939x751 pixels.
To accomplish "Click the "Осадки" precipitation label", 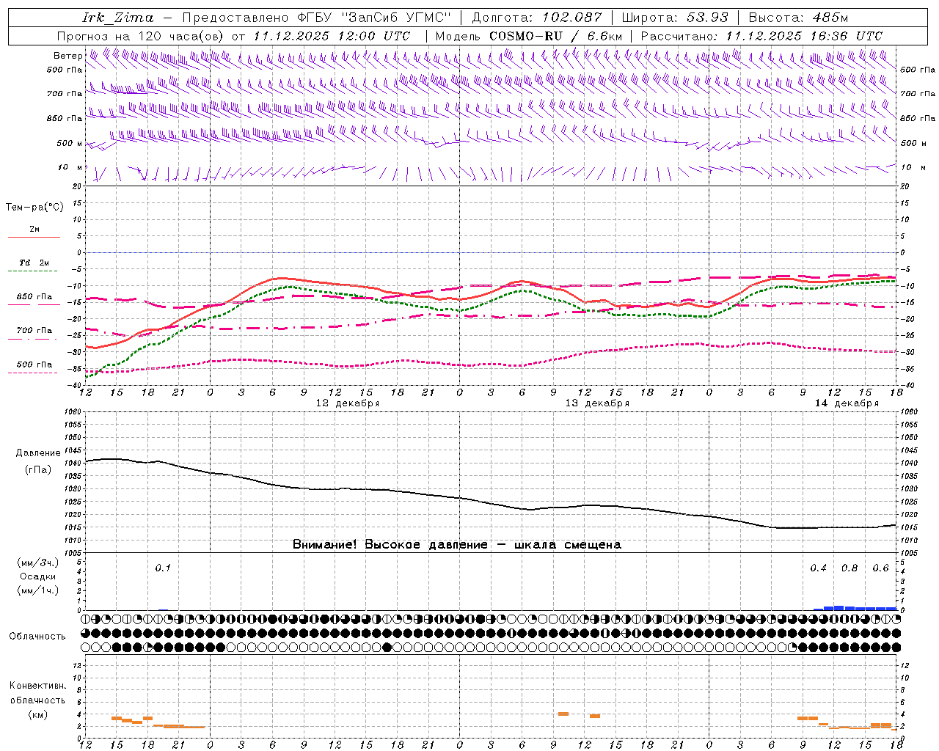I will pyautogui.click(x=37, y=576).
